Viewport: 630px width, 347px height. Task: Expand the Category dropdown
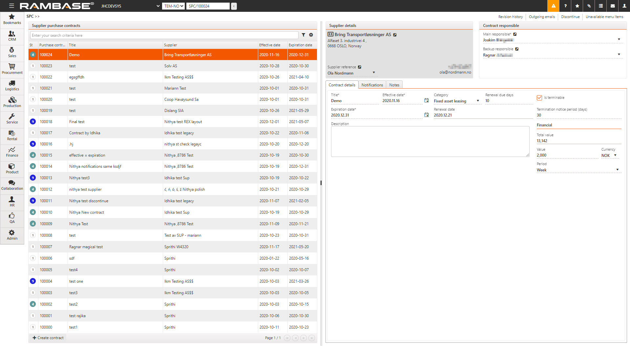click(478, 101)
